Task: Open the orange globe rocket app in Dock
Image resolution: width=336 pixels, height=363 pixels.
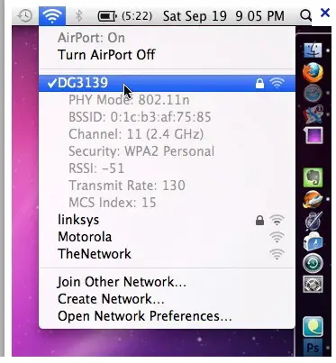Action: (313, 199)
